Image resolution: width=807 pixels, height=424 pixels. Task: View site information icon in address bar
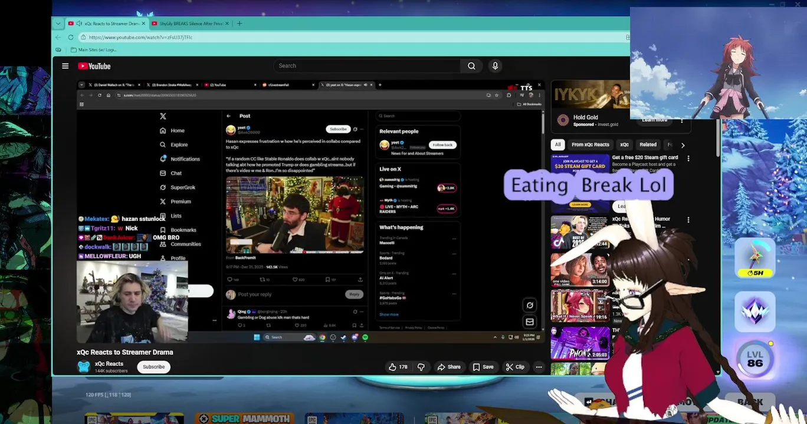[x=83, y=37]
